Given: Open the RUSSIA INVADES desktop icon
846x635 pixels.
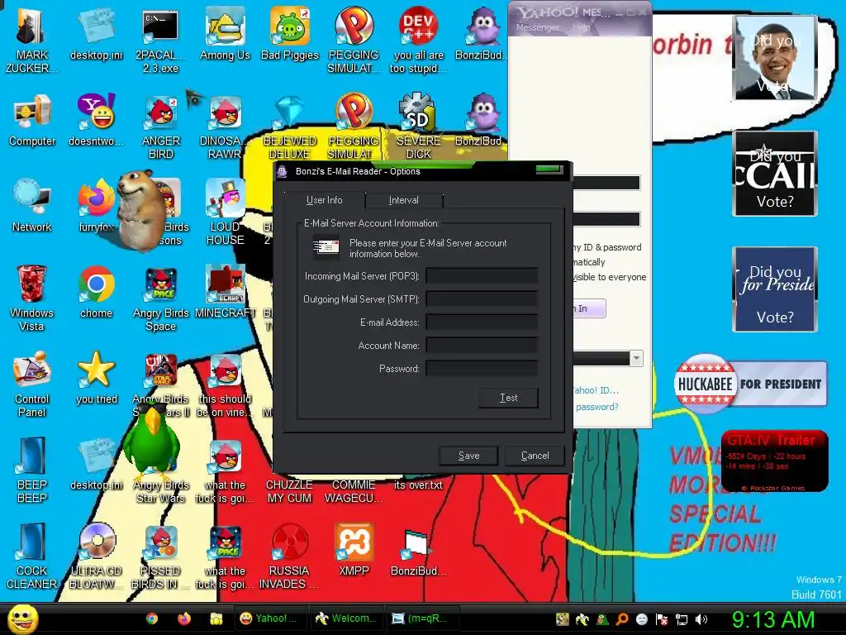Looking at the screenshot, I should point(289,556).
